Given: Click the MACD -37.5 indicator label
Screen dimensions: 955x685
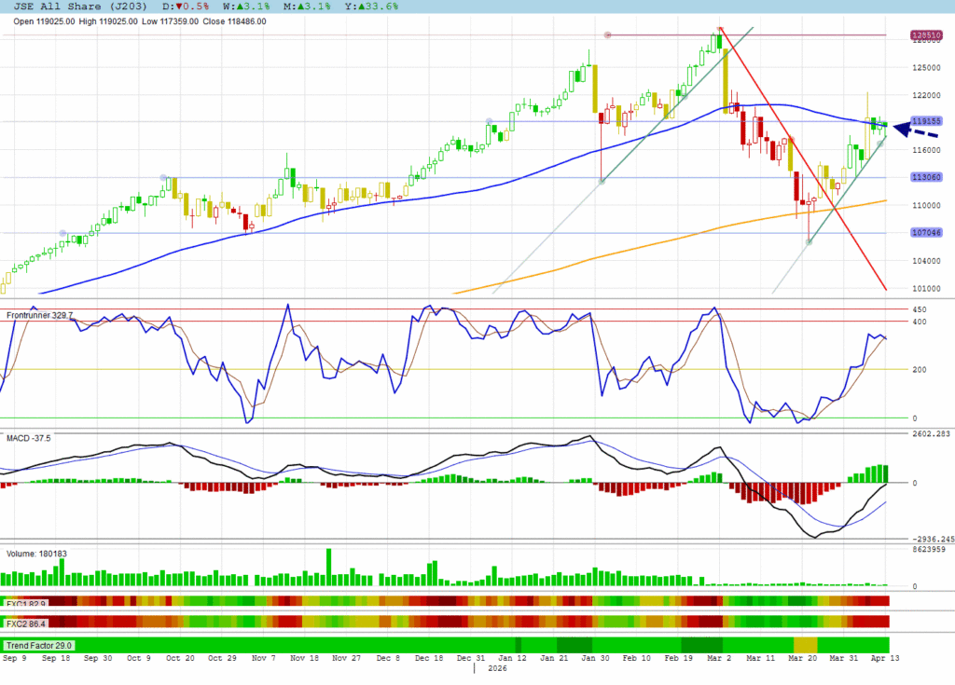Looking at the screenshot, I should click(x=29, y=436).
